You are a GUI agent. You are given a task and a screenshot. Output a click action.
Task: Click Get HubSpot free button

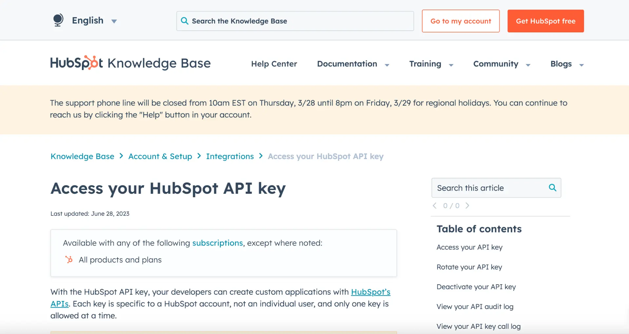click(x=545, y=21)
